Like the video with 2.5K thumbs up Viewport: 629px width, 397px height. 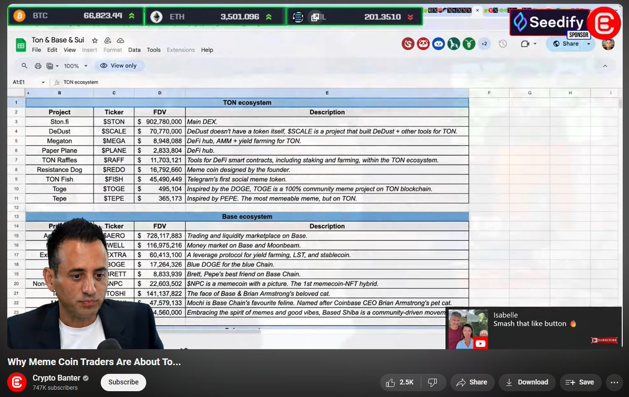pos(400,382)
